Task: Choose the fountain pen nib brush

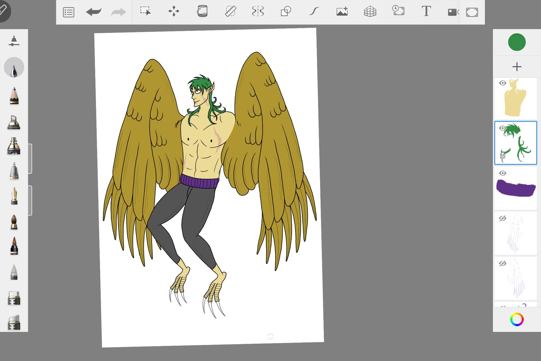Action: tap(14, 196)
